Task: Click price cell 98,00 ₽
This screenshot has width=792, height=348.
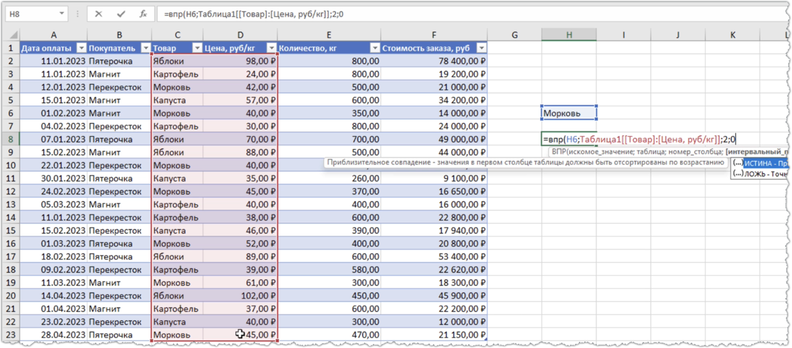Action: point(240,61)
